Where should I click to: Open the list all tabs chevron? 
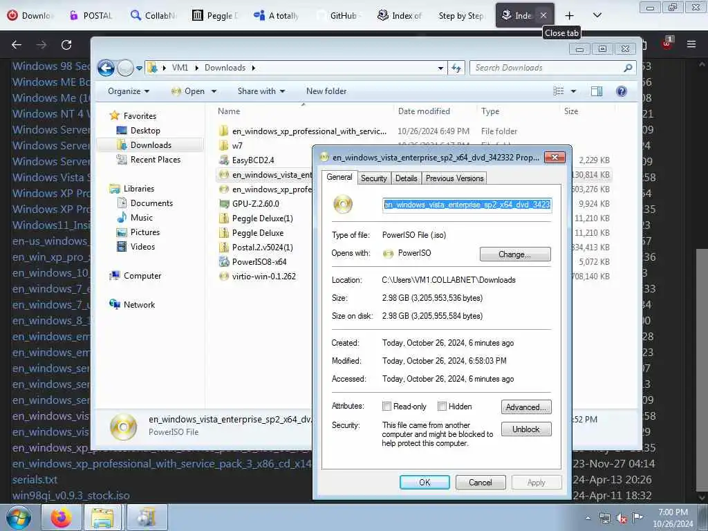597,15
